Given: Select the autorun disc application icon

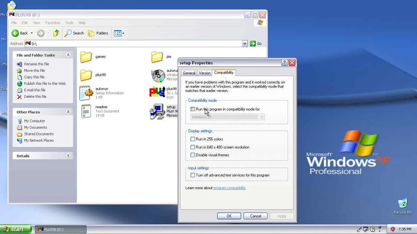Looking at the screenshot, I should [158, 75].
